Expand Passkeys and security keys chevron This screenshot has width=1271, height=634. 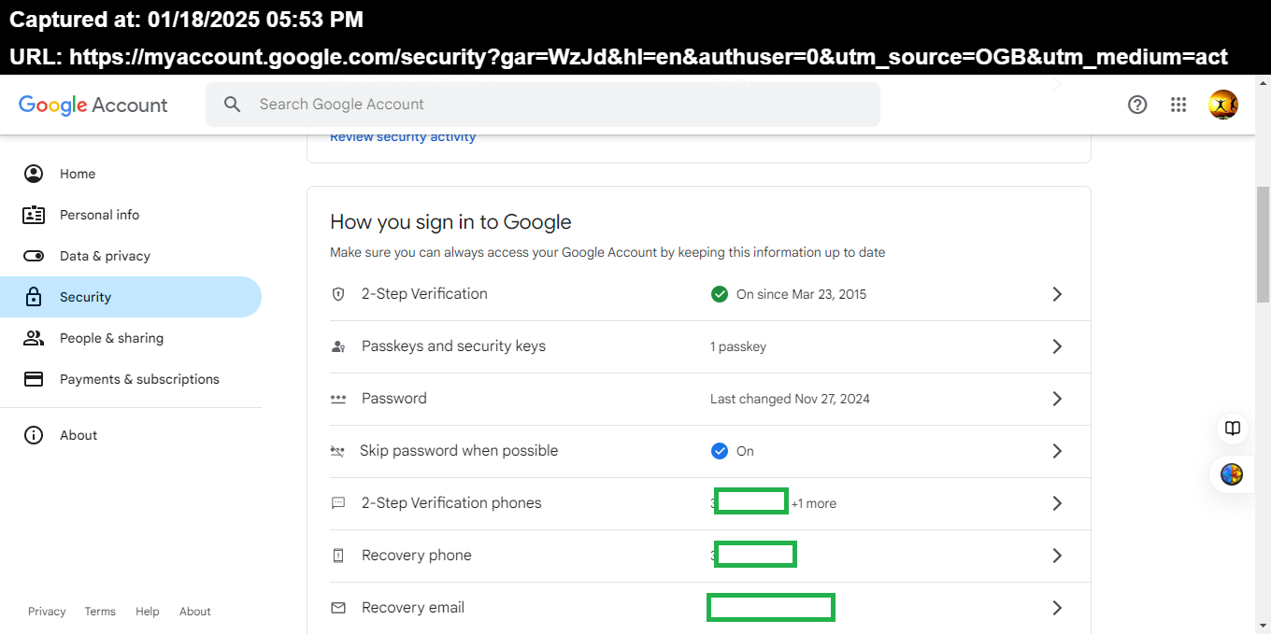(1057, 346)
